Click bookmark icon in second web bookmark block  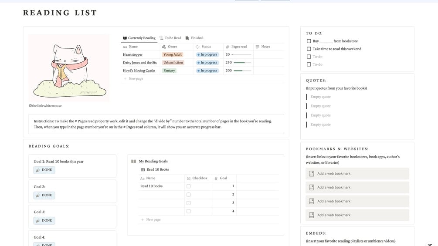click(312, 187)
